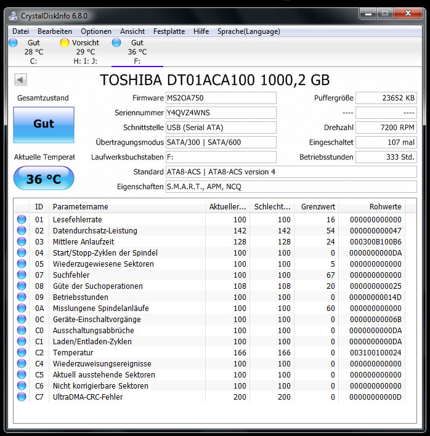The width and height of the screenshot is (430, 436).
Task: Click the Seriennummer field Y4QVZ4WNS
Action: click(x=221, y=113)
